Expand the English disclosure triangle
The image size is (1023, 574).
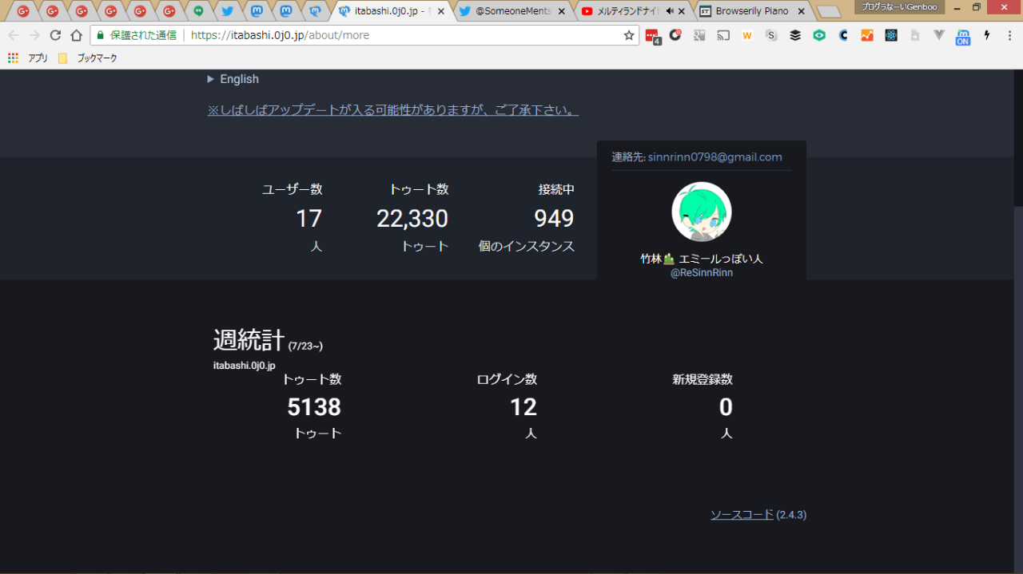click(211, 79)
